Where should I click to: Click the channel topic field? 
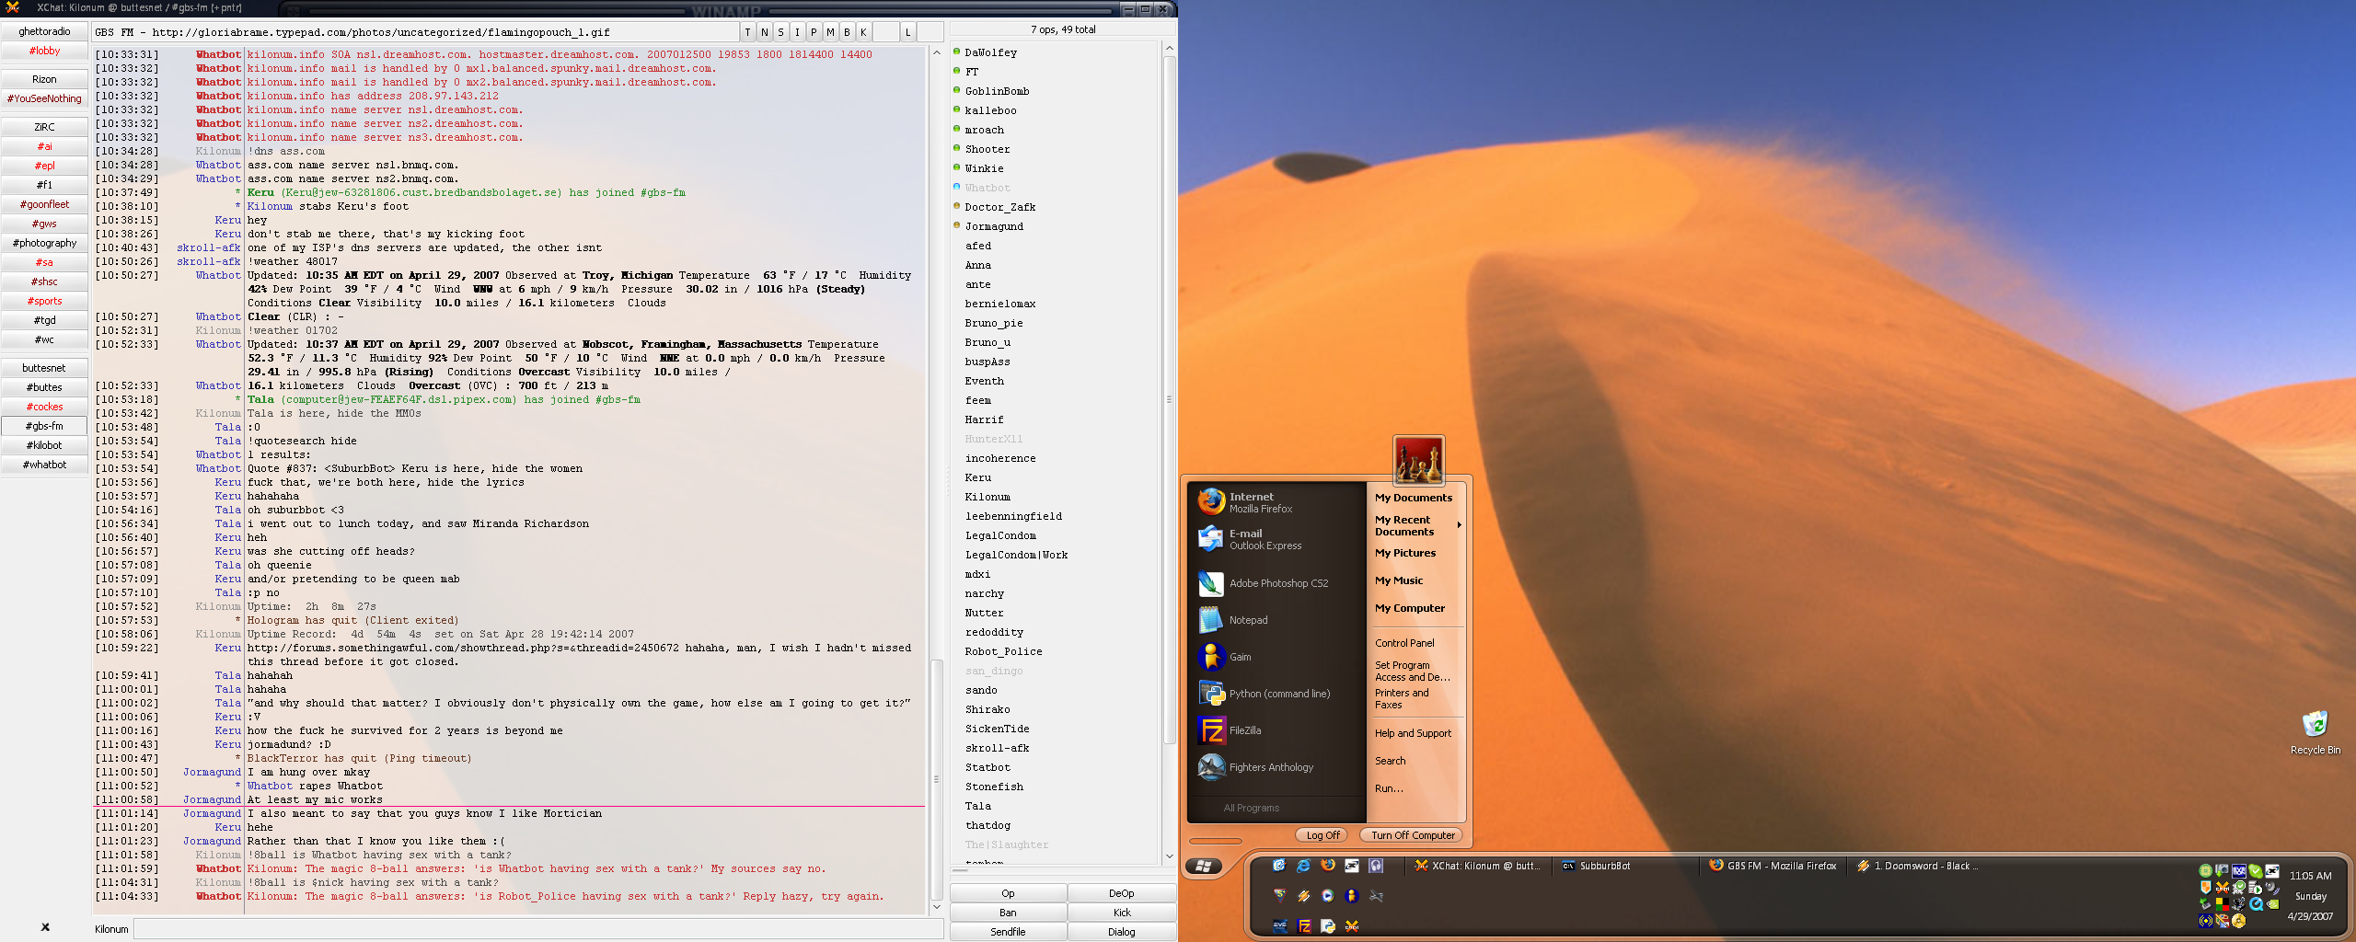[x=414, y=32]
